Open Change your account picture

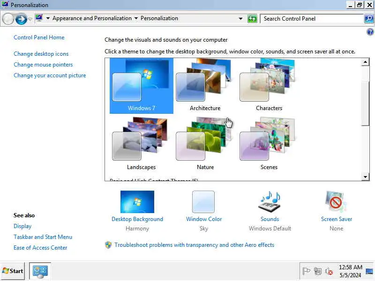tap(50, 75)
